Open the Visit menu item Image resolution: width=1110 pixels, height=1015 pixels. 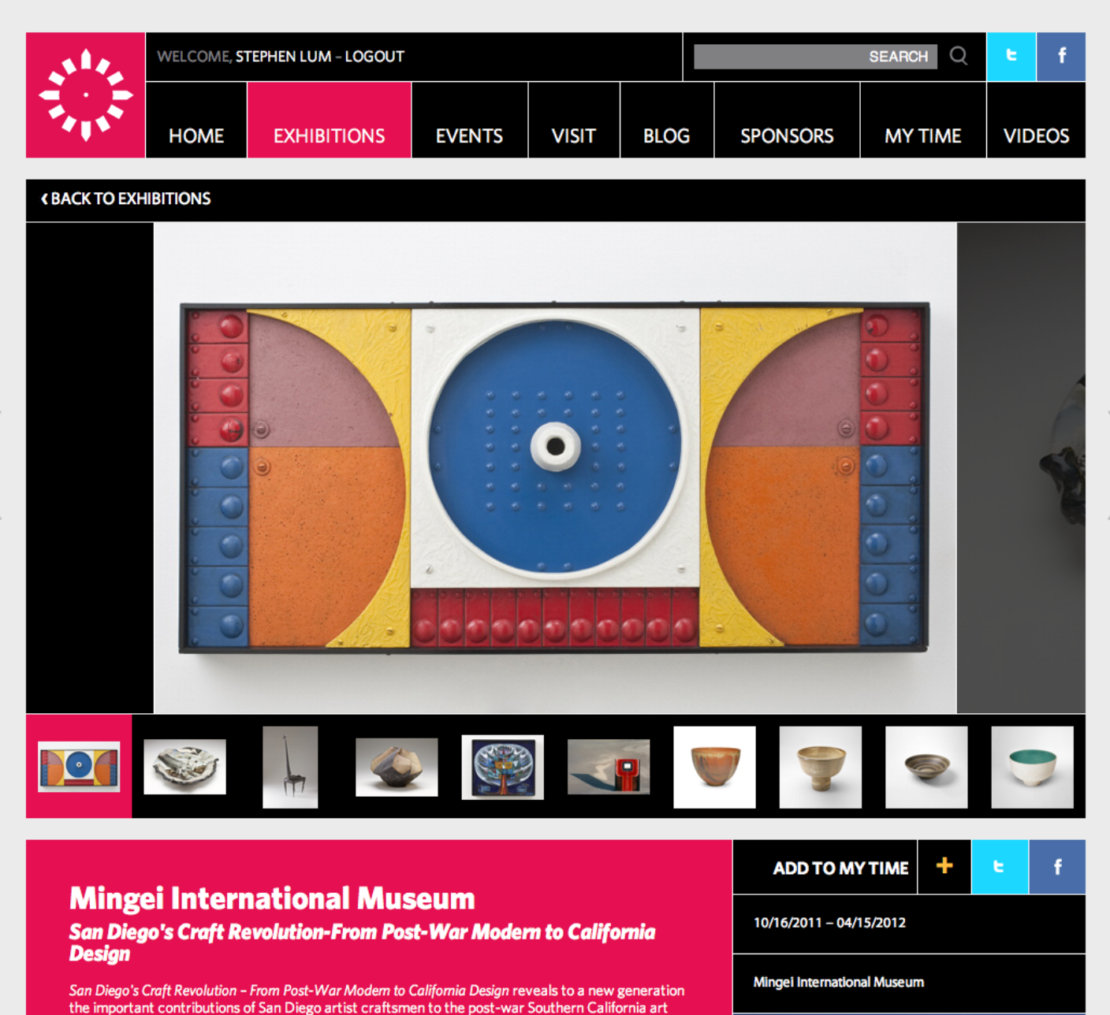click(574, 121)
